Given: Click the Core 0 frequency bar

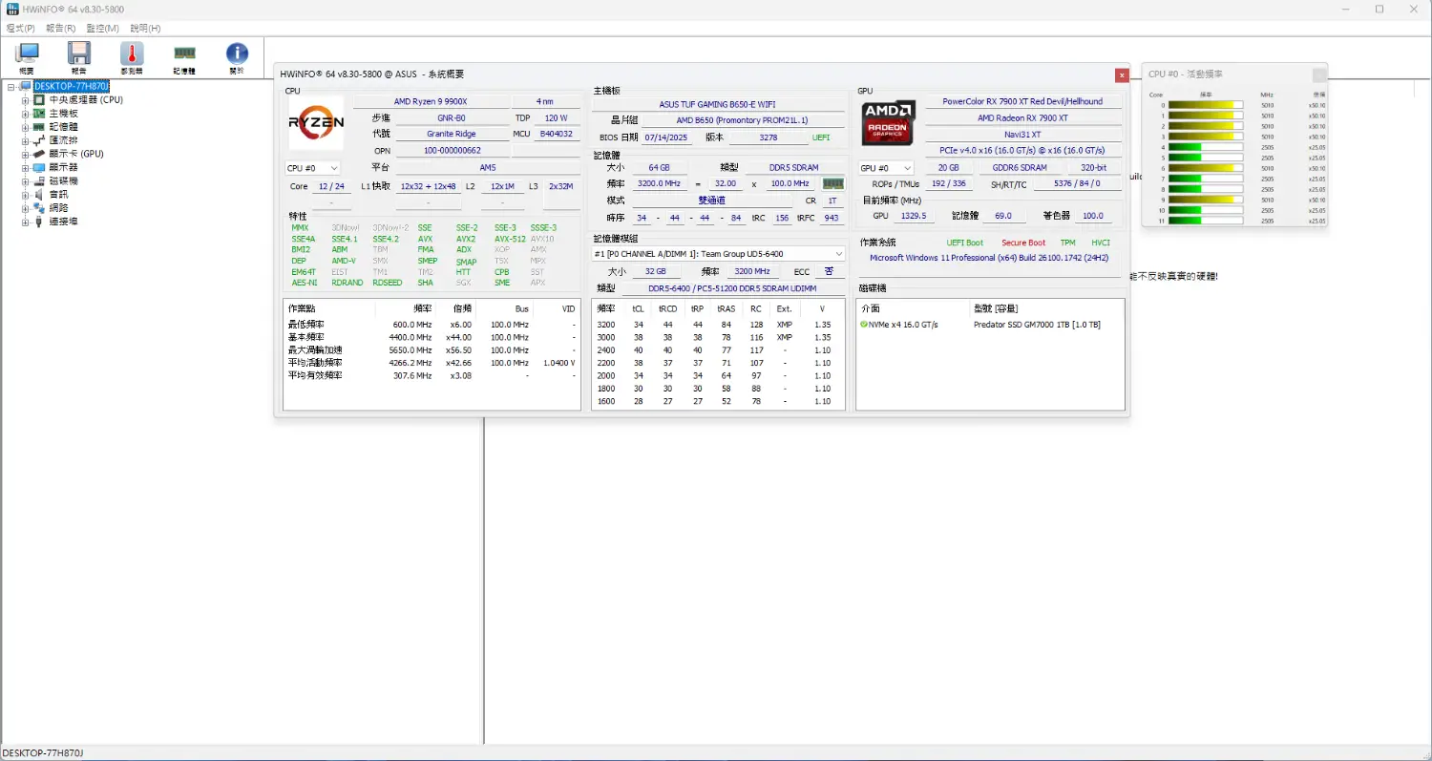Looking at the screenshot, I should (1206, 105).
